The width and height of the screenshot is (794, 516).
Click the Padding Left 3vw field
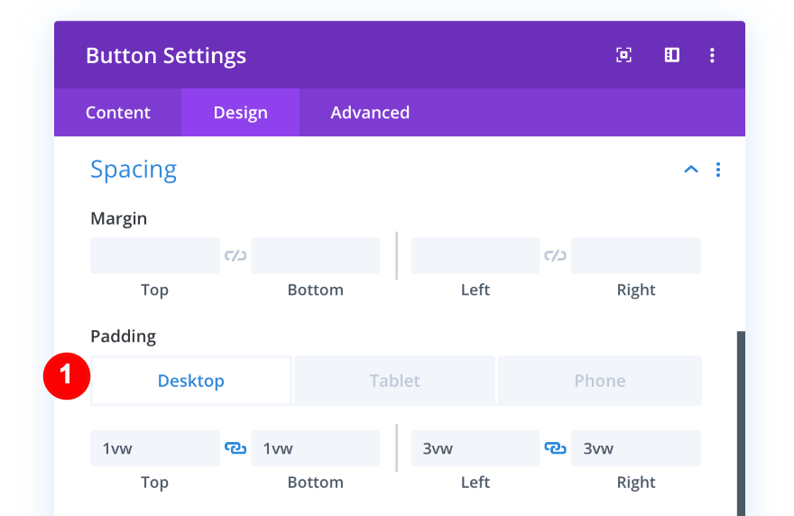tap(475, 448)
